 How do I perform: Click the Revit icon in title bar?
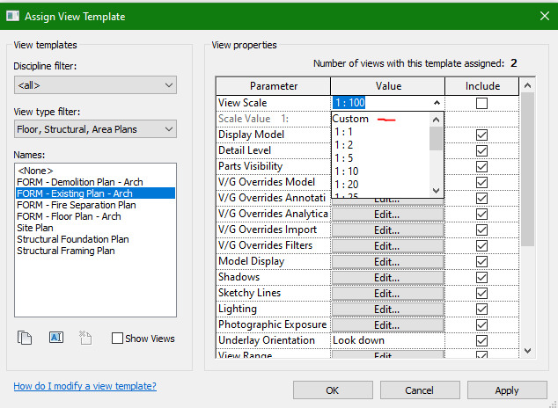coord(13,16)
